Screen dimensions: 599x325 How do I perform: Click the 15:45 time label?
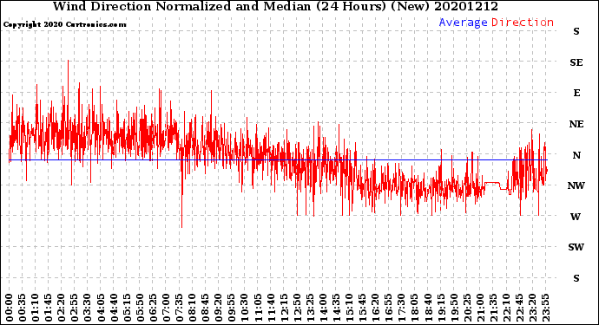[x=362, y=308]
